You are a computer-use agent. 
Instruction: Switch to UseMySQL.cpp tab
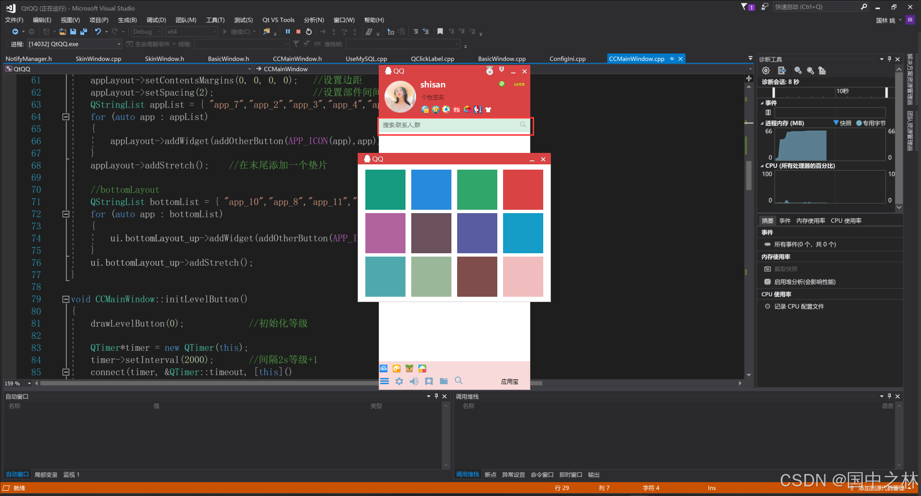[x=366, y=59]
